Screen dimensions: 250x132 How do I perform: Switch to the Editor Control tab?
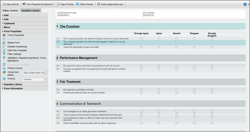pyautogui.click(x=10, y=11)
